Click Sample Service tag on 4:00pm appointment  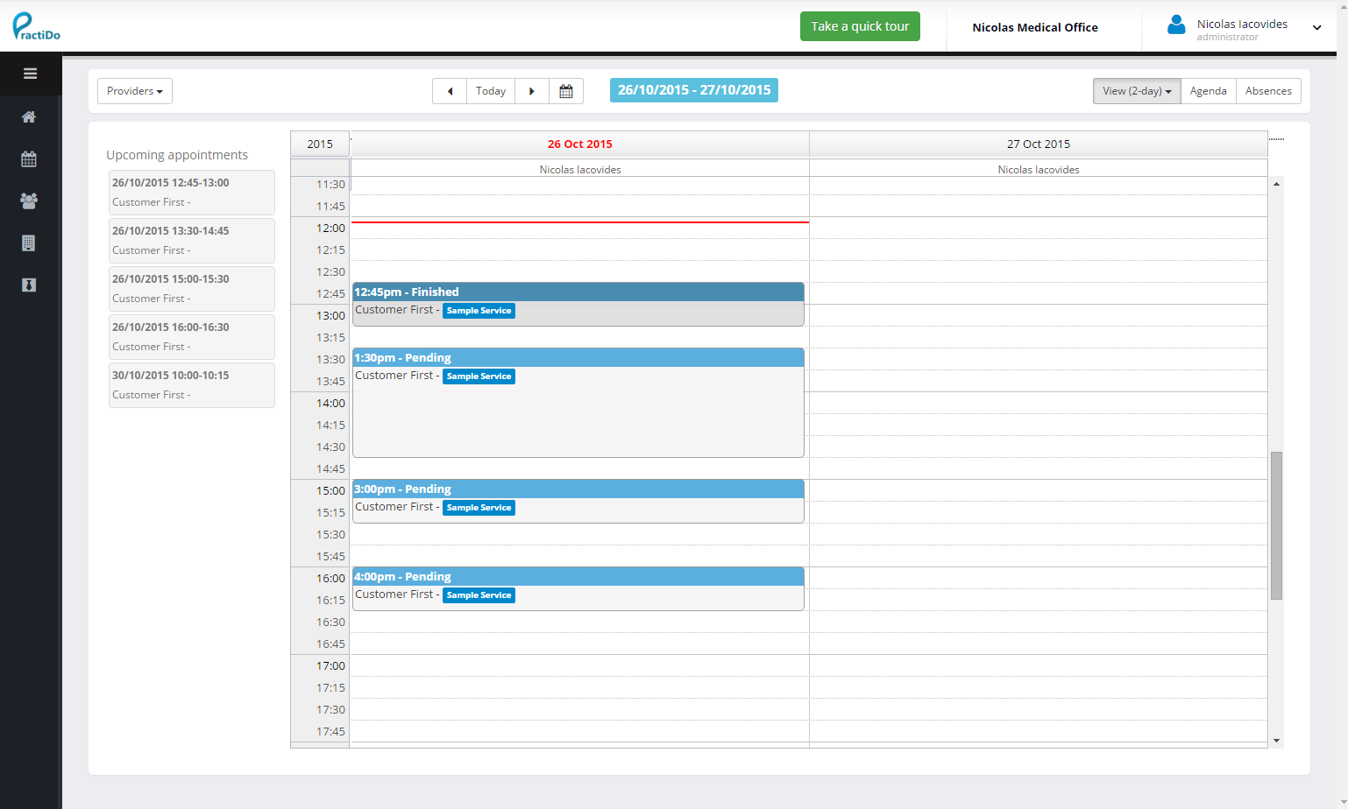click(x=479, y=595)
